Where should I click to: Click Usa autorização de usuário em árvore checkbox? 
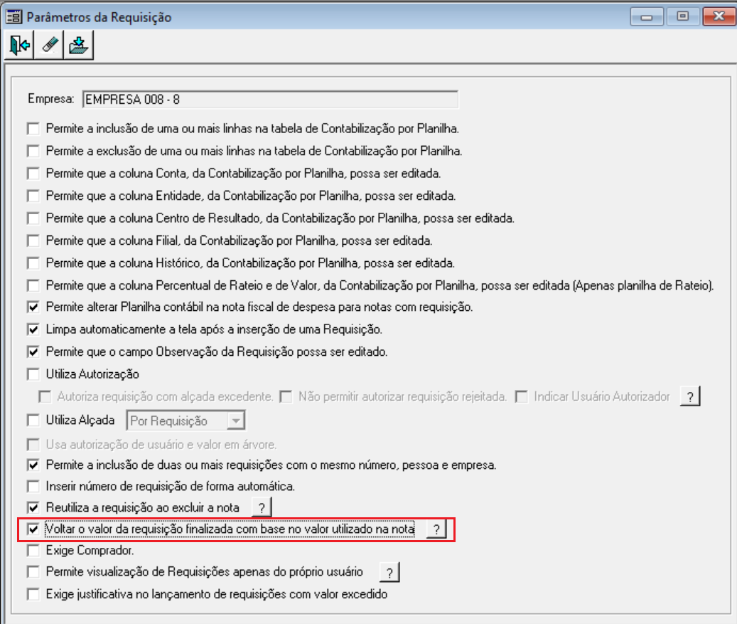coord(33,445)
